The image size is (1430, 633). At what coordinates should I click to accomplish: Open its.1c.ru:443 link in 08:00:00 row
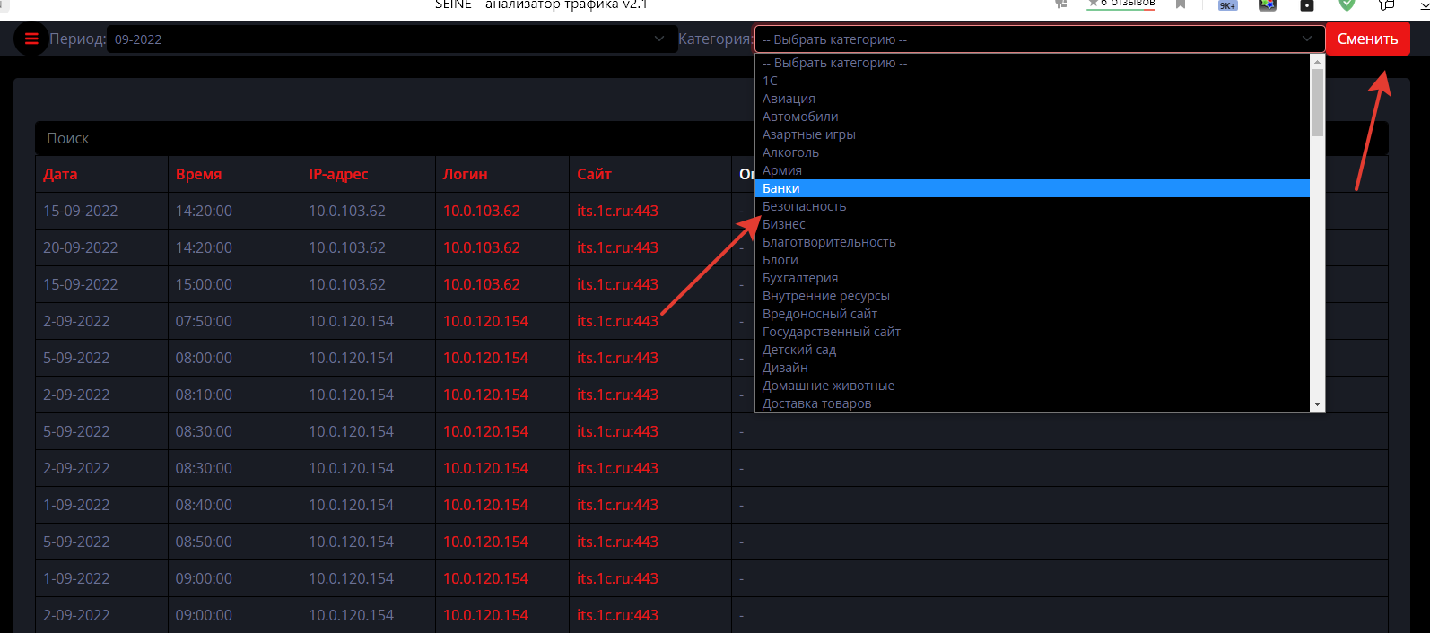click(617, 358)
